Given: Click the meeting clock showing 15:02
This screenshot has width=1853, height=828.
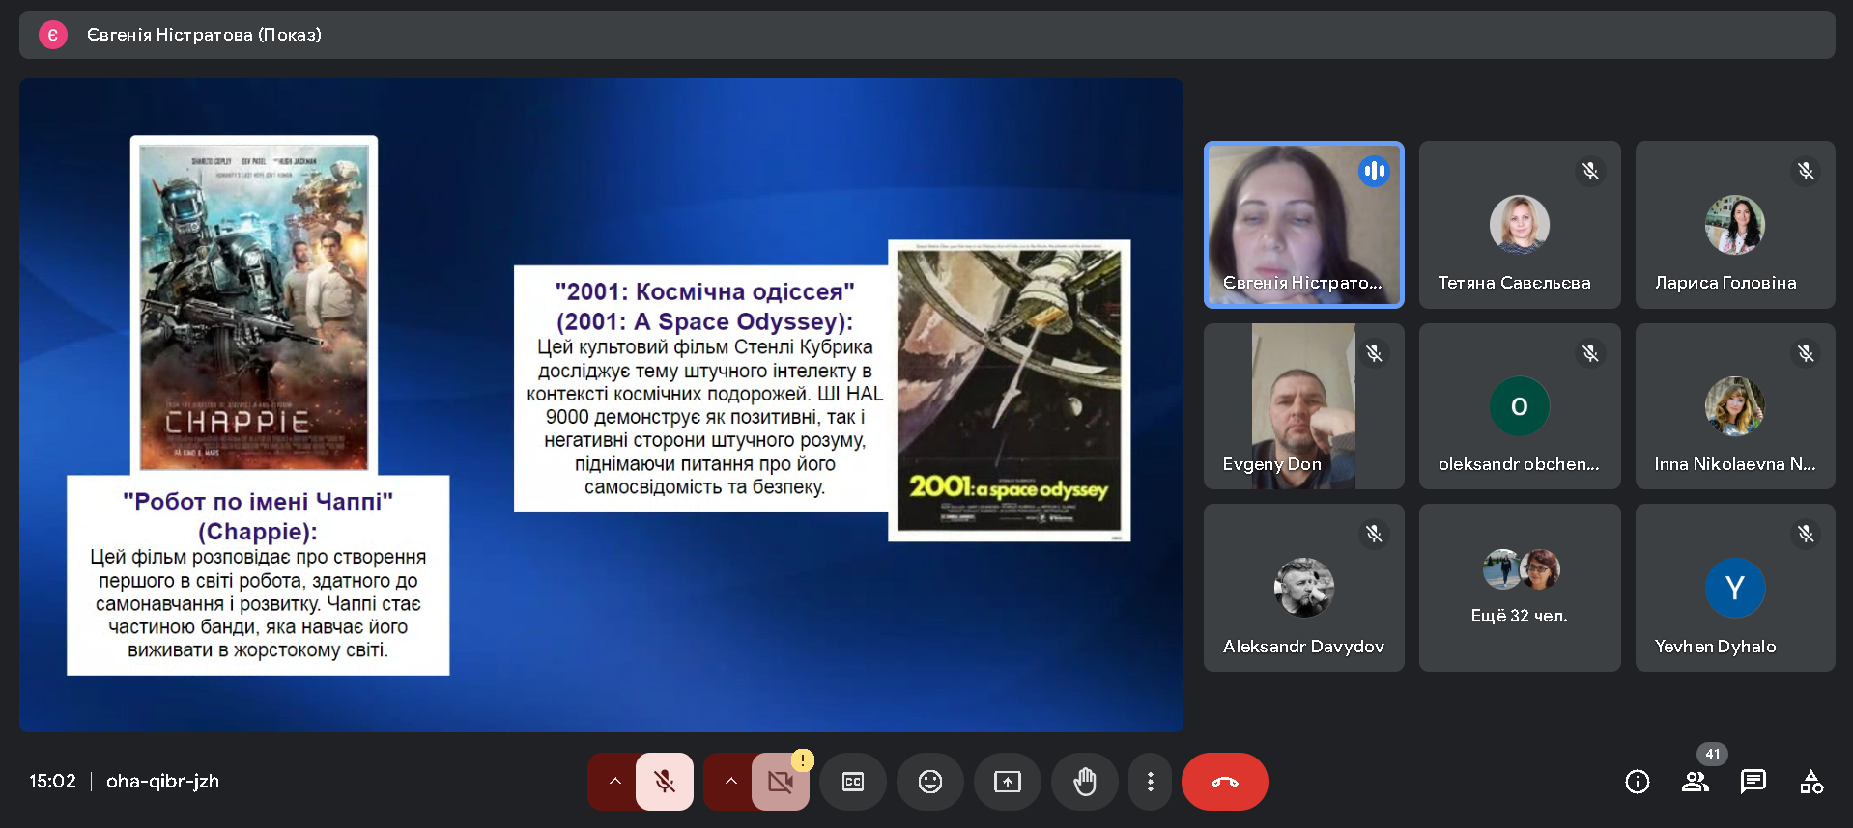Looking at the screenshot, I should [52, 781].
